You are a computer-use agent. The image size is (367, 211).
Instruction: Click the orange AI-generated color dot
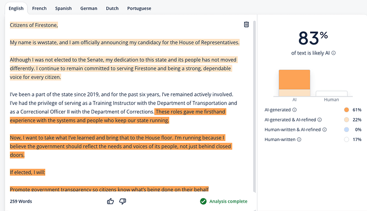pos(346,110)
